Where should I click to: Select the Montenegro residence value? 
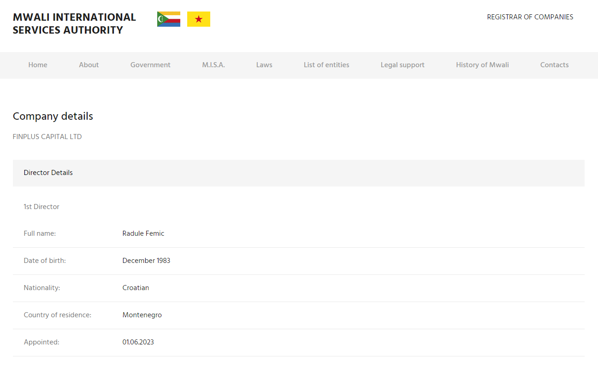[x=142, y=315]
